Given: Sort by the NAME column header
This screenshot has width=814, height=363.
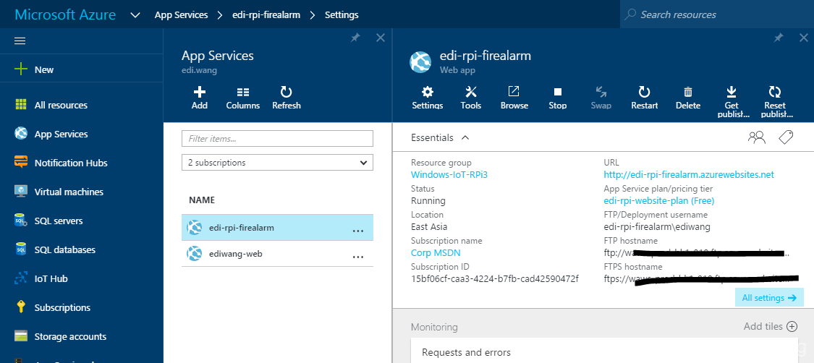Looking at the screenshot, I should click(x=202, y=200).
